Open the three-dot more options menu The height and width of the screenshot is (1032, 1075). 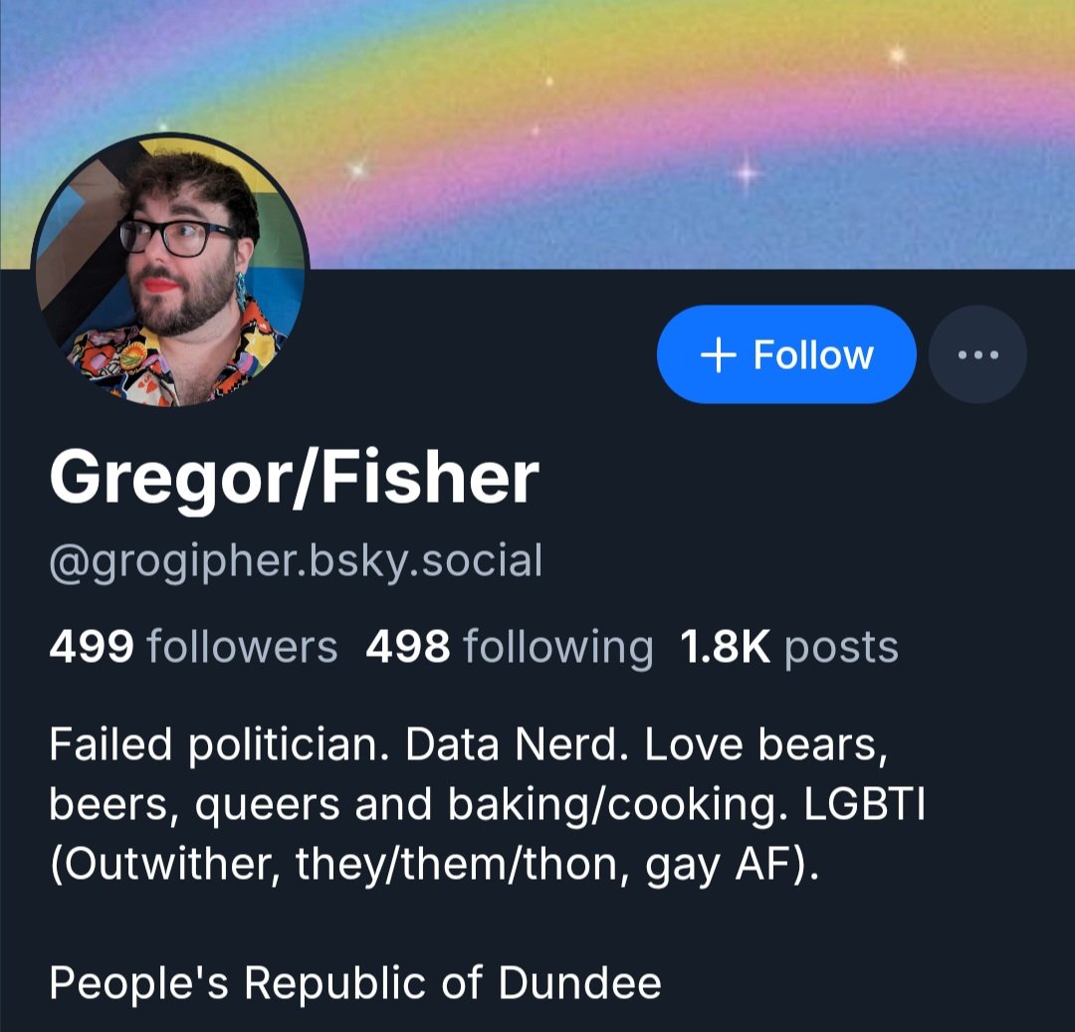977,354
